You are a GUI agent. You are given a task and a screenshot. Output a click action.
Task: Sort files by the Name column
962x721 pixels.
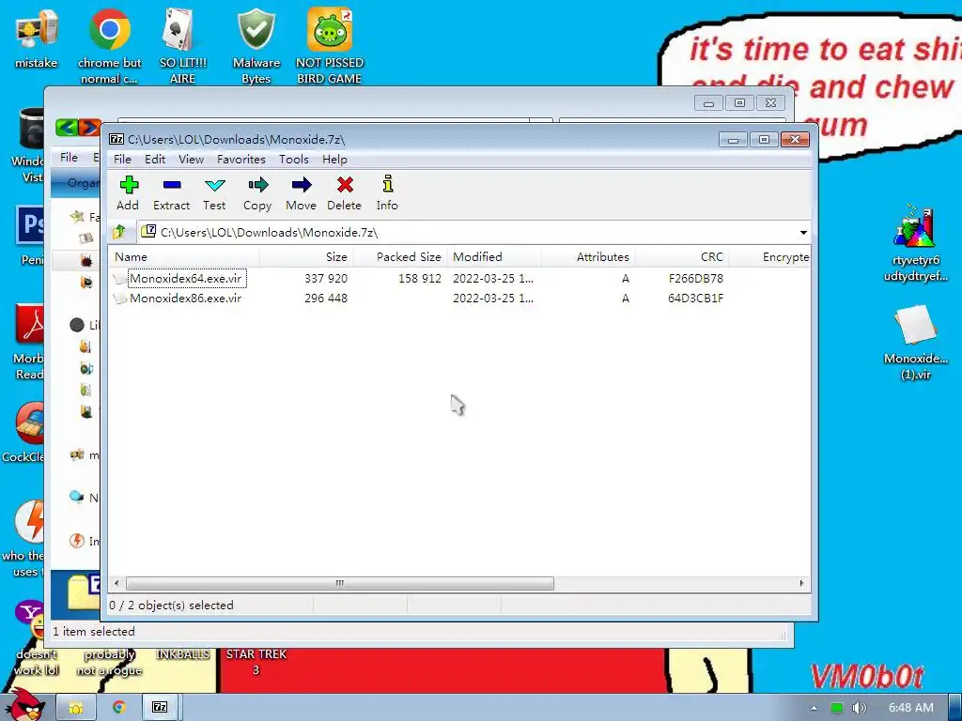click(183, 257)
